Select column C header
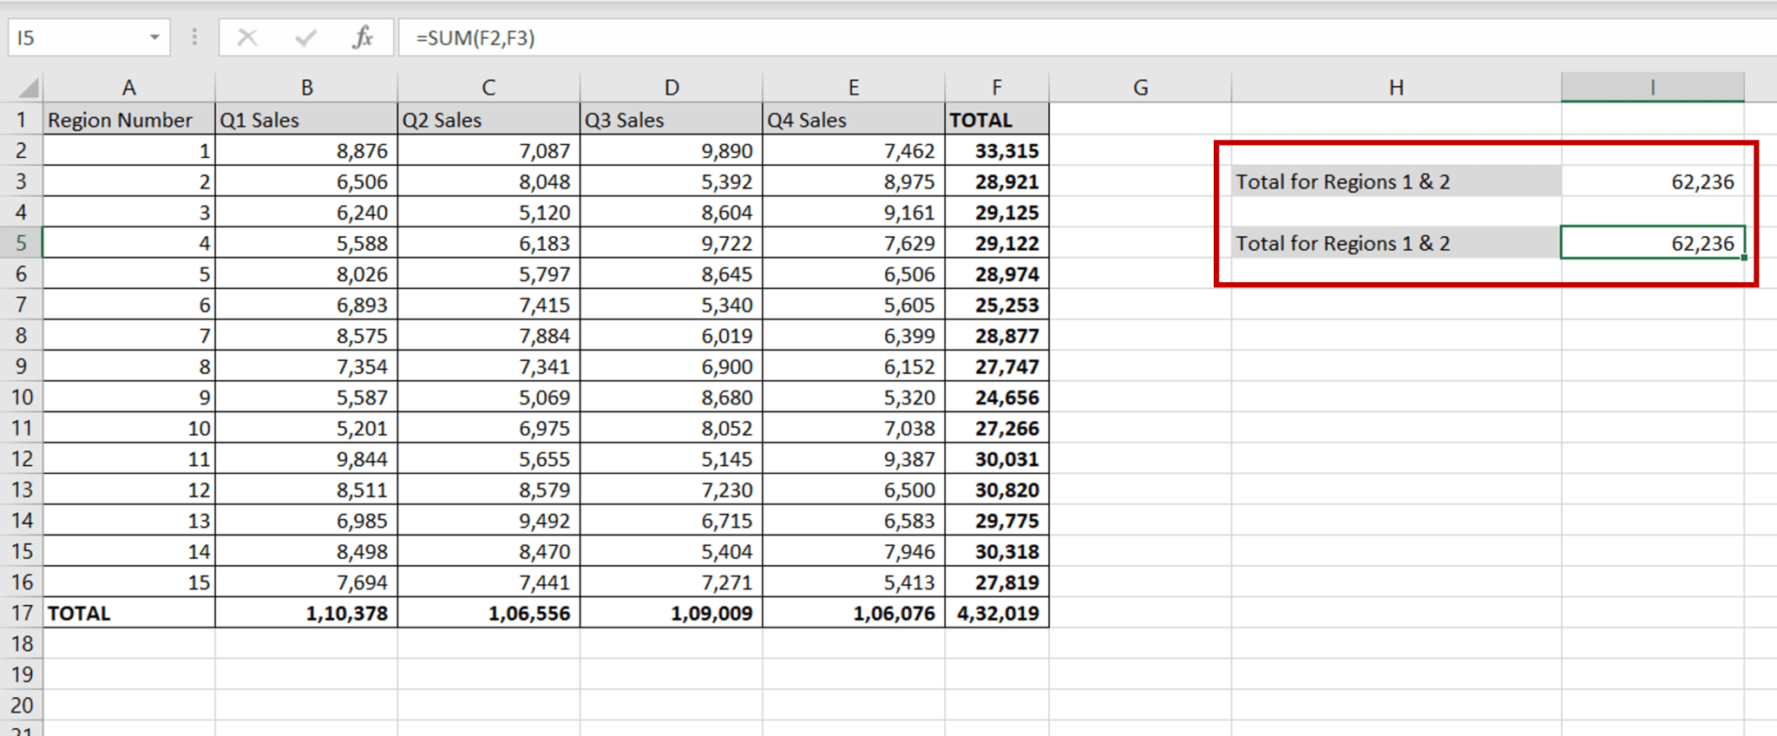The height and width of the screenshot is (736, 1777). tap(489, 88)
